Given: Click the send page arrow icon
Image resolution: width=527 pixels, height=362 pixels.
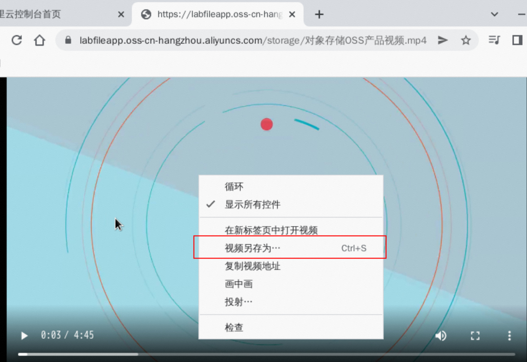Looking at the screenshot, I should 443,41.
